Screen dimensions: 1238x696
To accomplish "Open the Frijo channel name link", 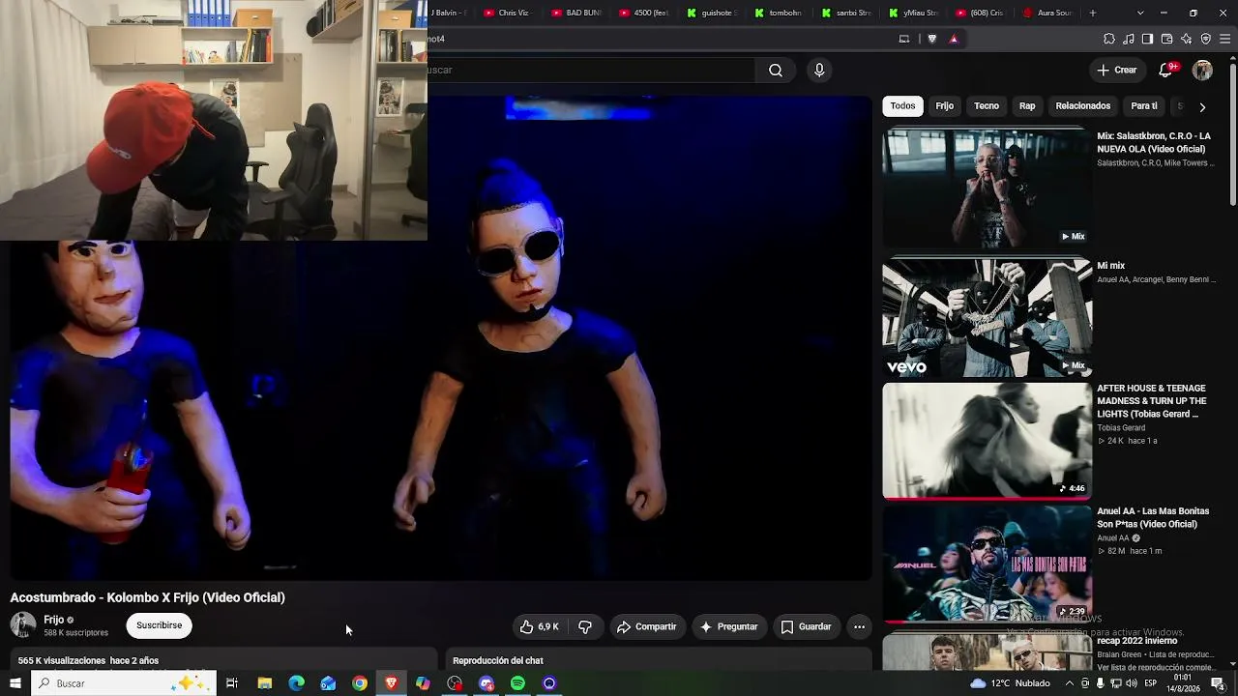I will [54, 620].
